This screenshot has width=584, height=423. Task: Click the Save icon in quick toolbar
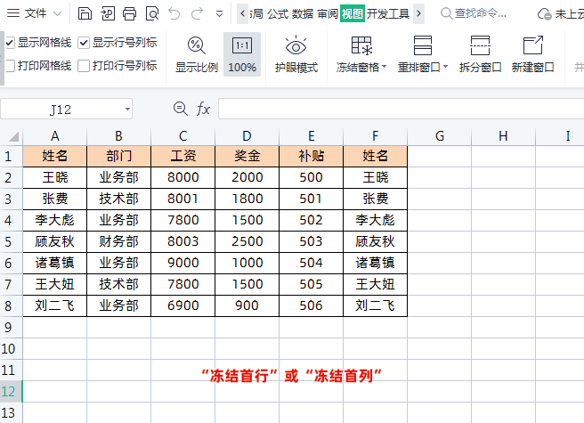click(85, 13)
